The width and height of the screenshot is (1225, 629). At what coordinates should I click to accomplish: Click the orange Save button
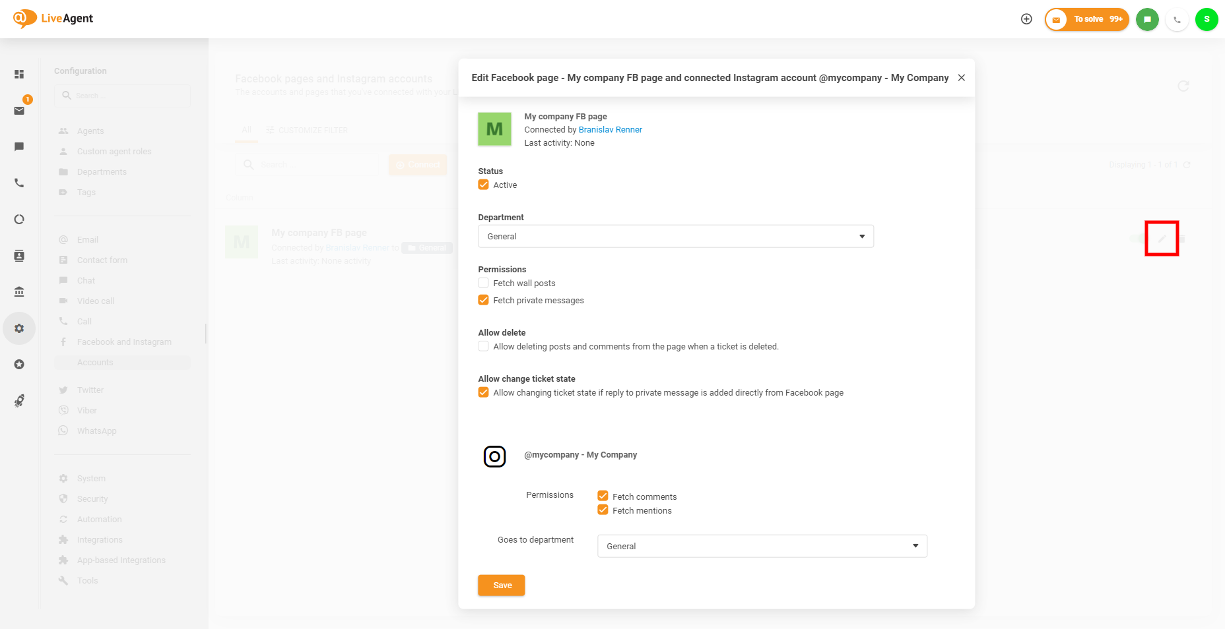point(502,585)
